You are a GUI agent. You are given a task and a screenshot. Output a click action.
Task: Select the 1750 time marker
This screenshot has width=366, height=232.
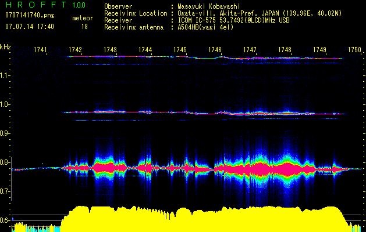354,50
